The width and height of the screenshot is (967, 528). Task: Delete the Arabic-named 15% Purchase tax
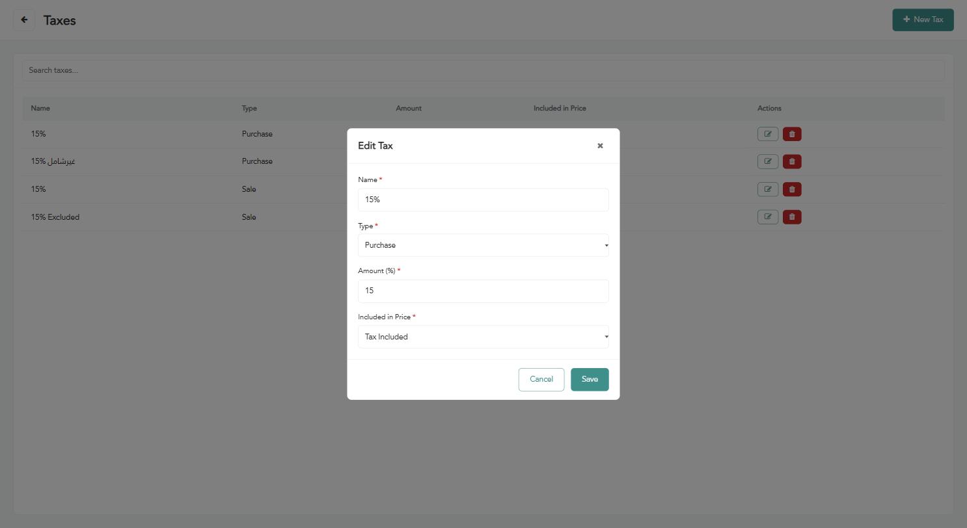792,161
